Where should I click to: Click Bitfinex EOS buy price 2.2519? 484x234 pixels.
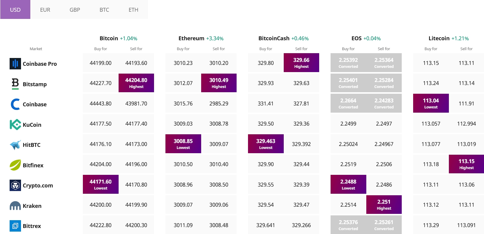coord(348,164)
